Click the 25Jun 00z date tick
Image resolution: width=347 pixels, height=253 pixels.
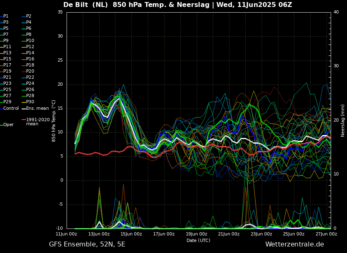click(294, 234)
